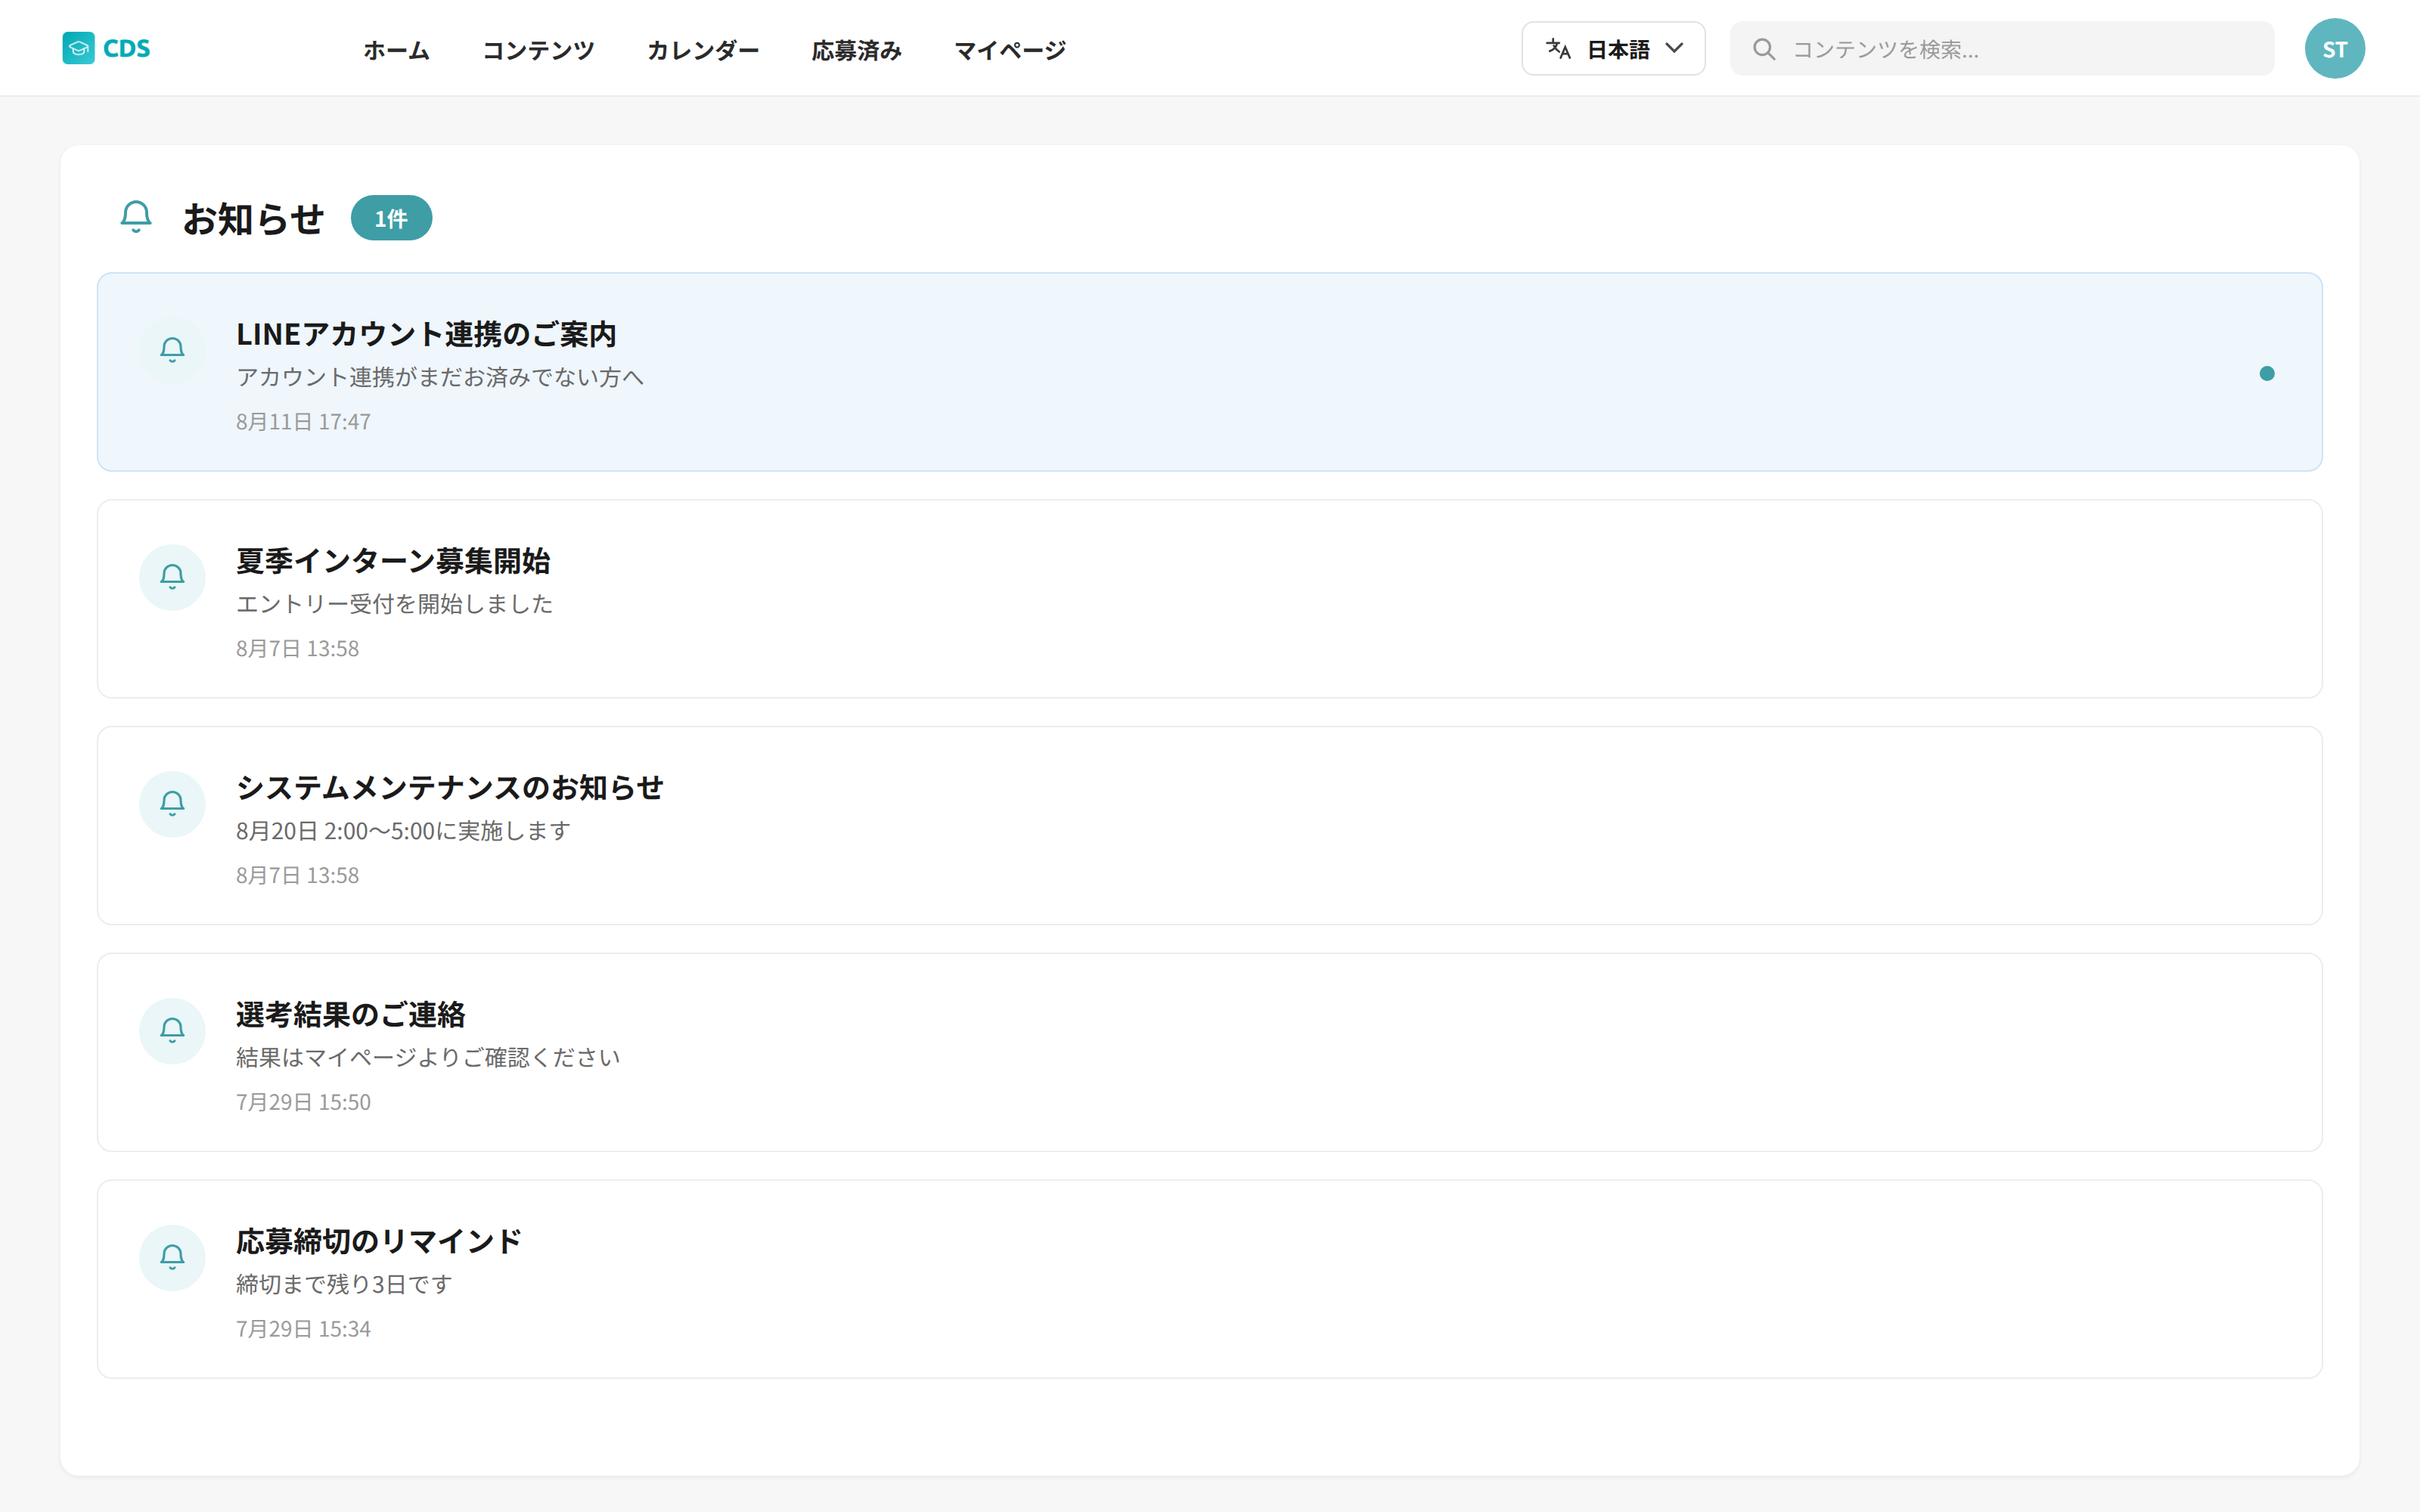Click unread dot on LINE notification
2420x1512 pixels.
tap(2267, 373)
